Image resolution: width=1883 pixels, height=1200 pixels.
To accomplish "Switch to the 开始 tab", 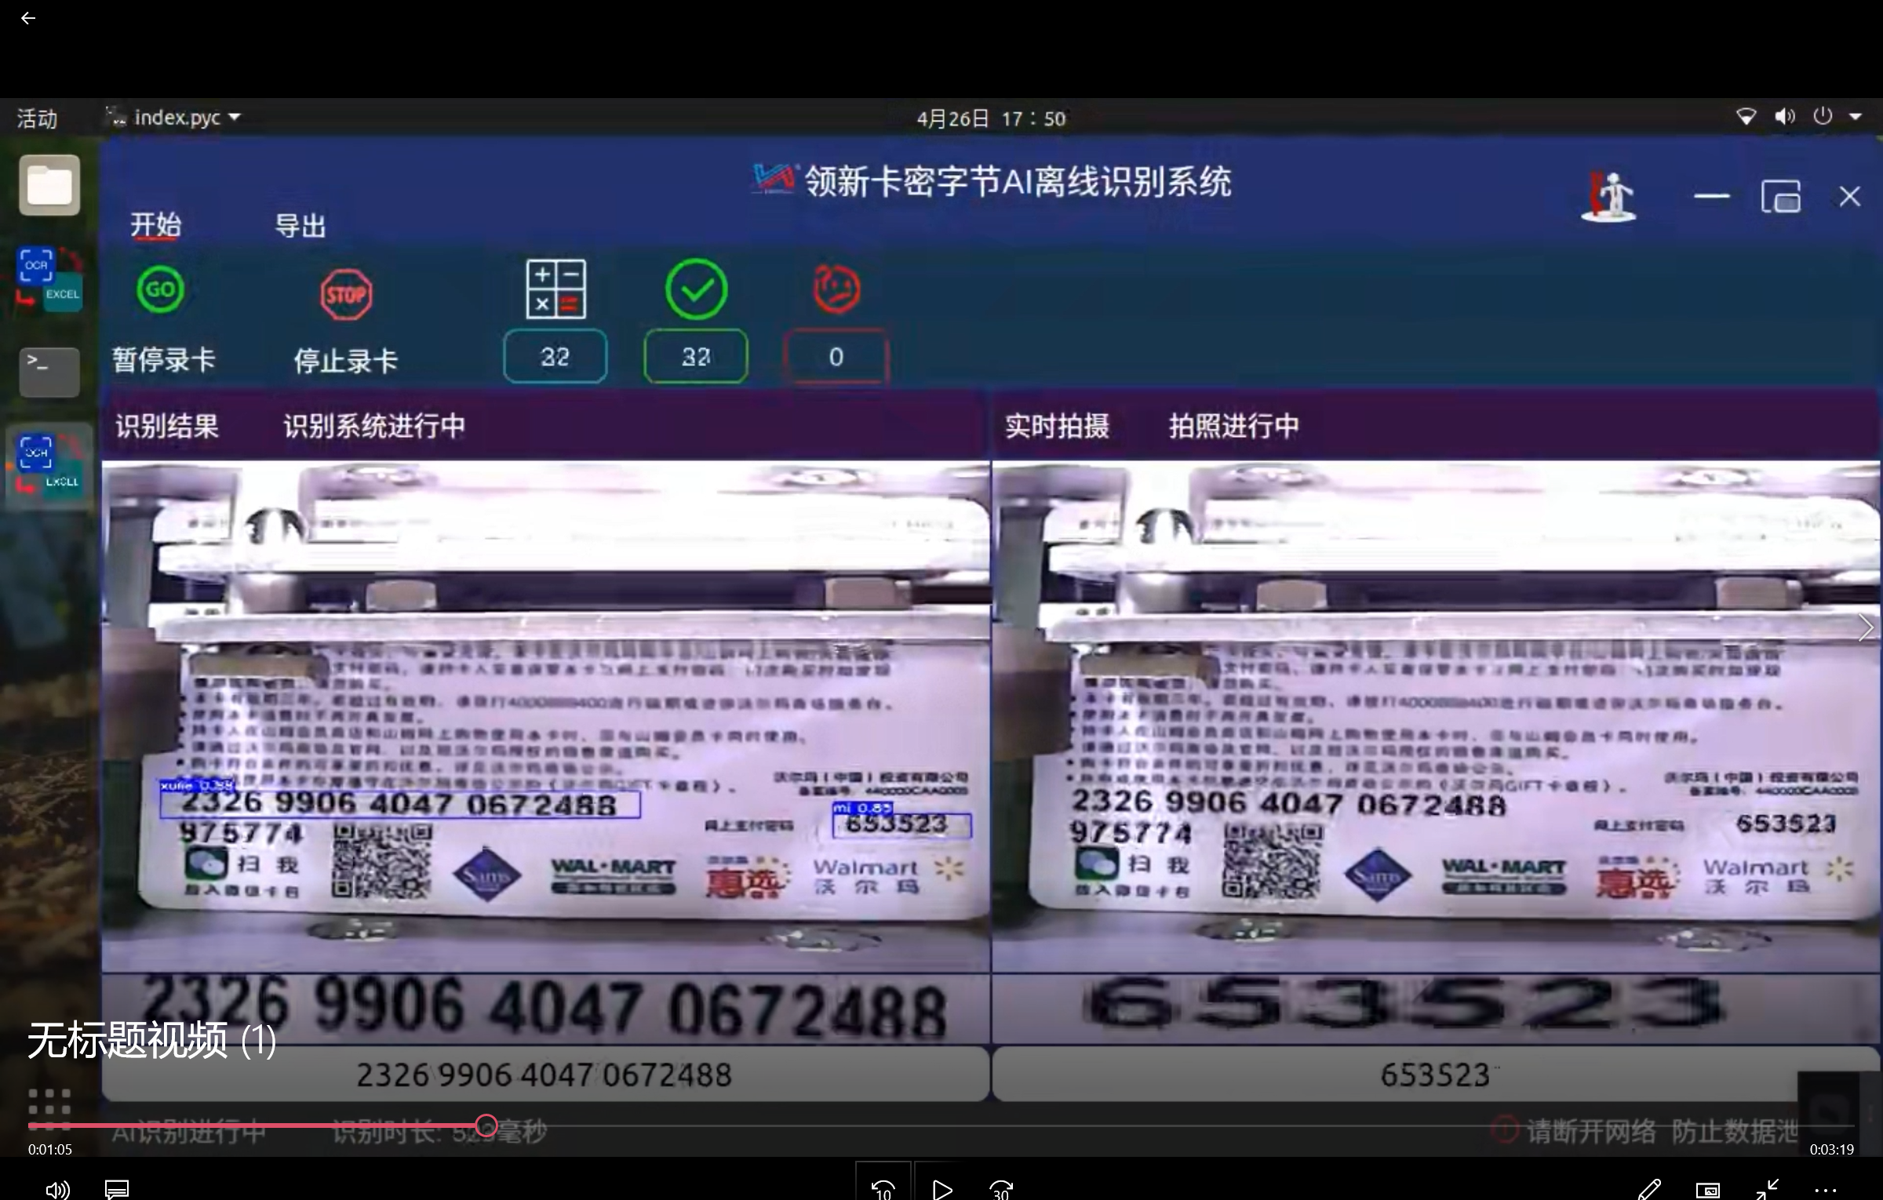I will pos(155,225).
